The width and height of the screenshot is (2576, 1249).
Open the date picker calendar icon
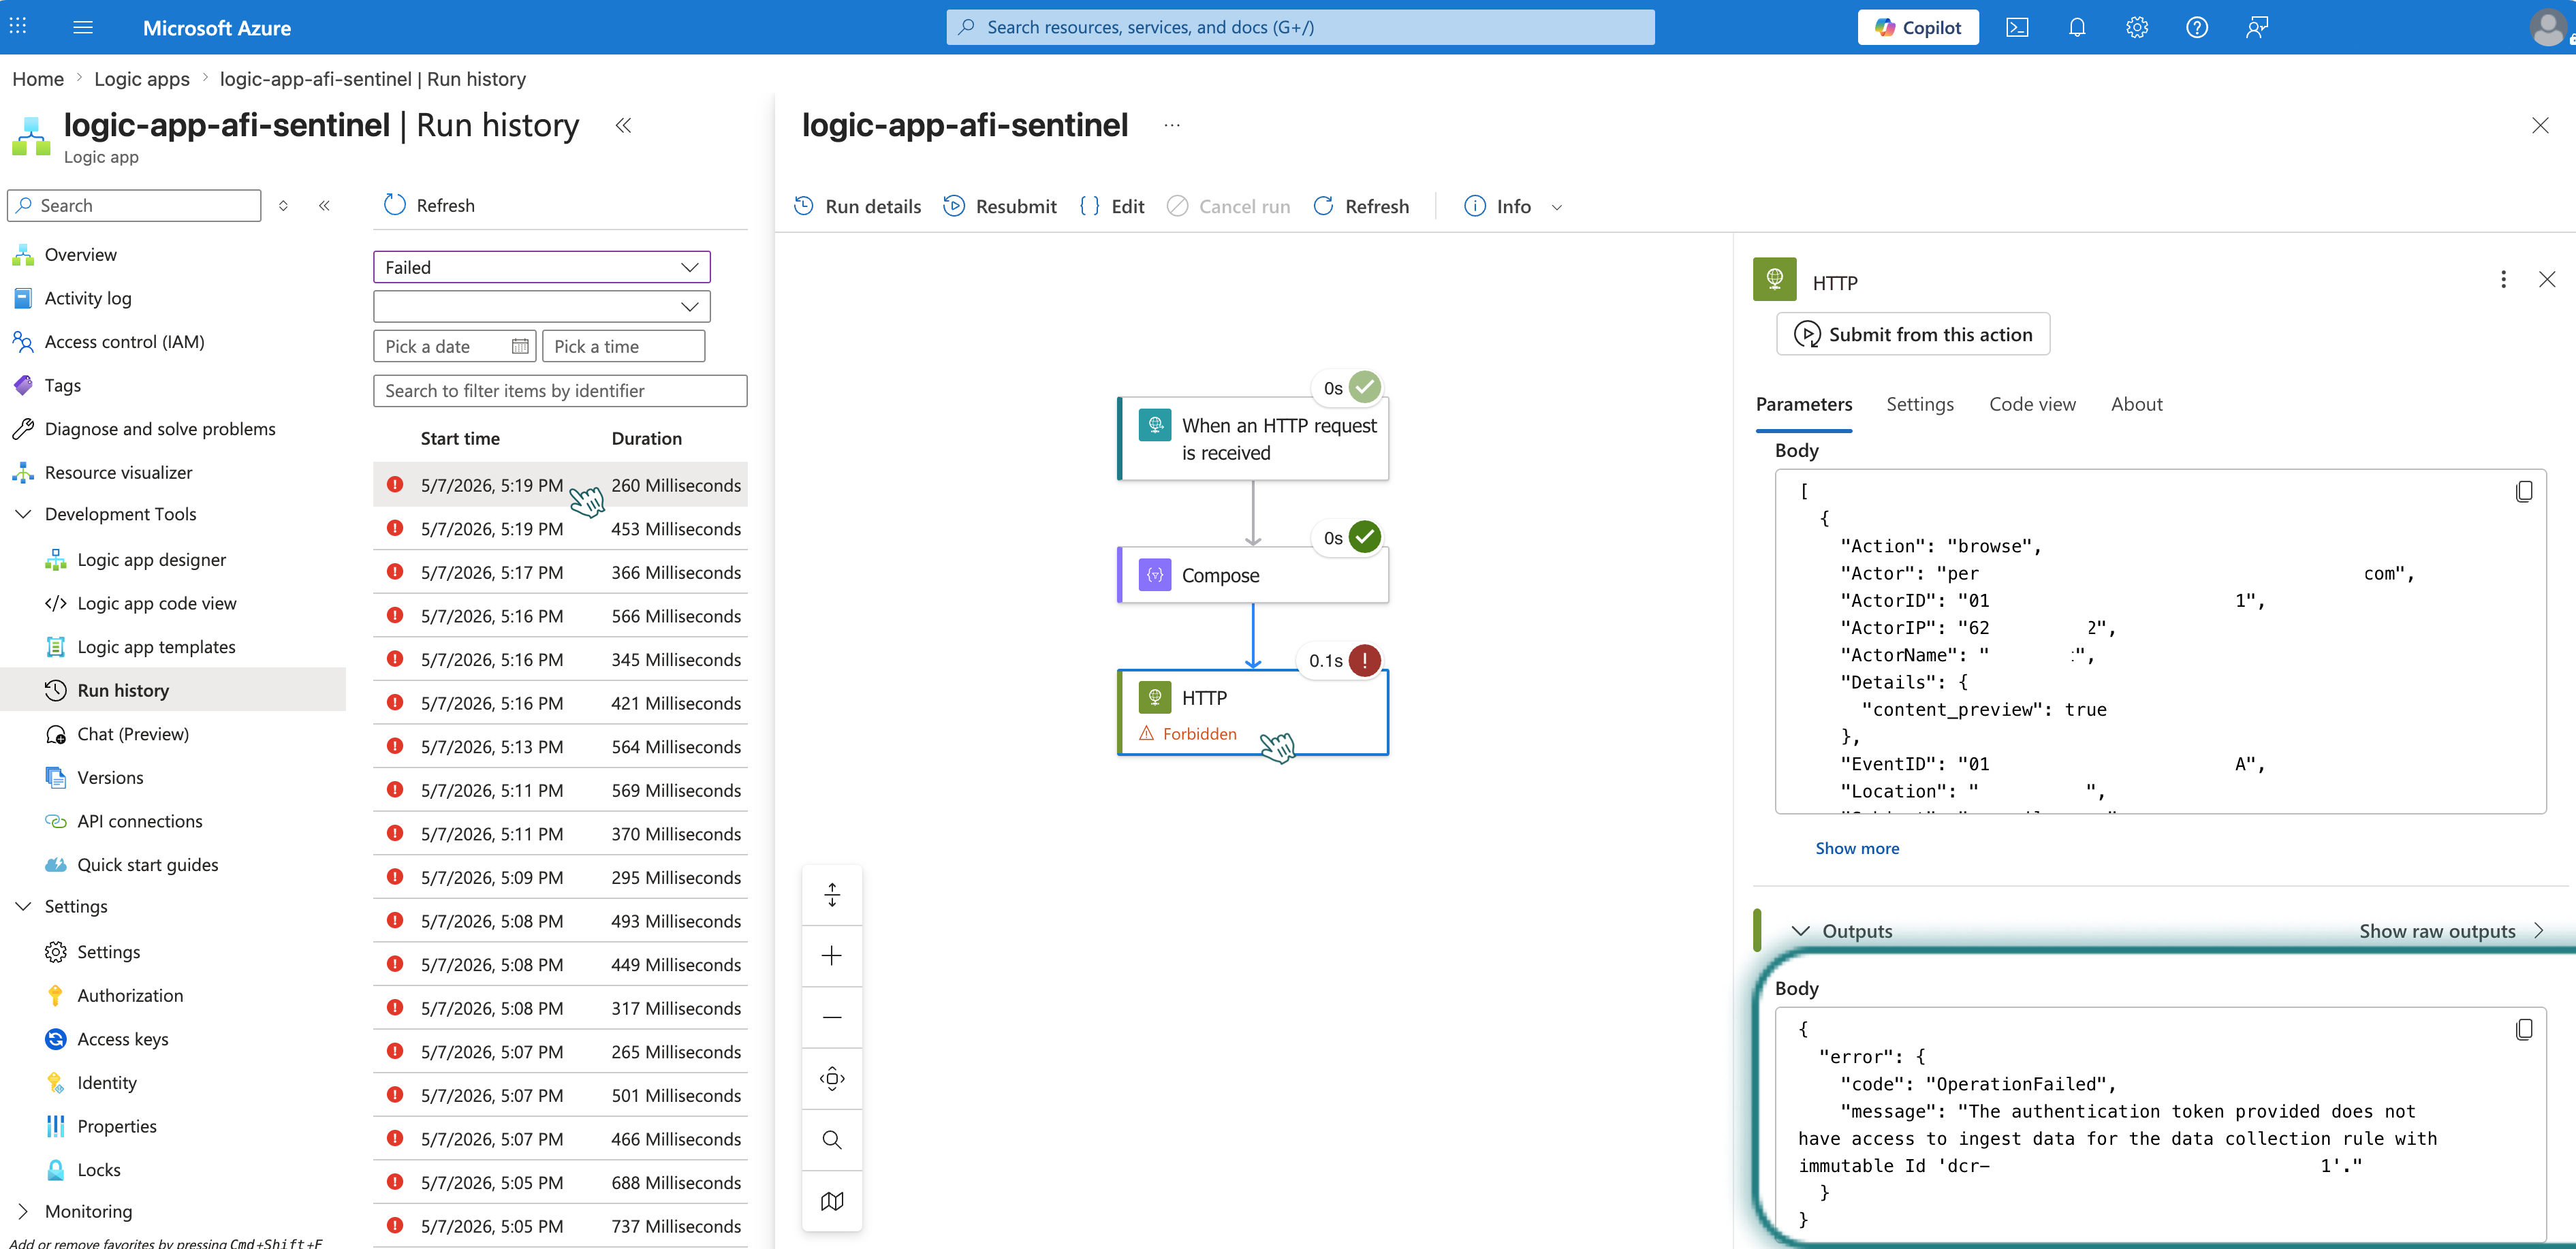(x=520, y=346)
